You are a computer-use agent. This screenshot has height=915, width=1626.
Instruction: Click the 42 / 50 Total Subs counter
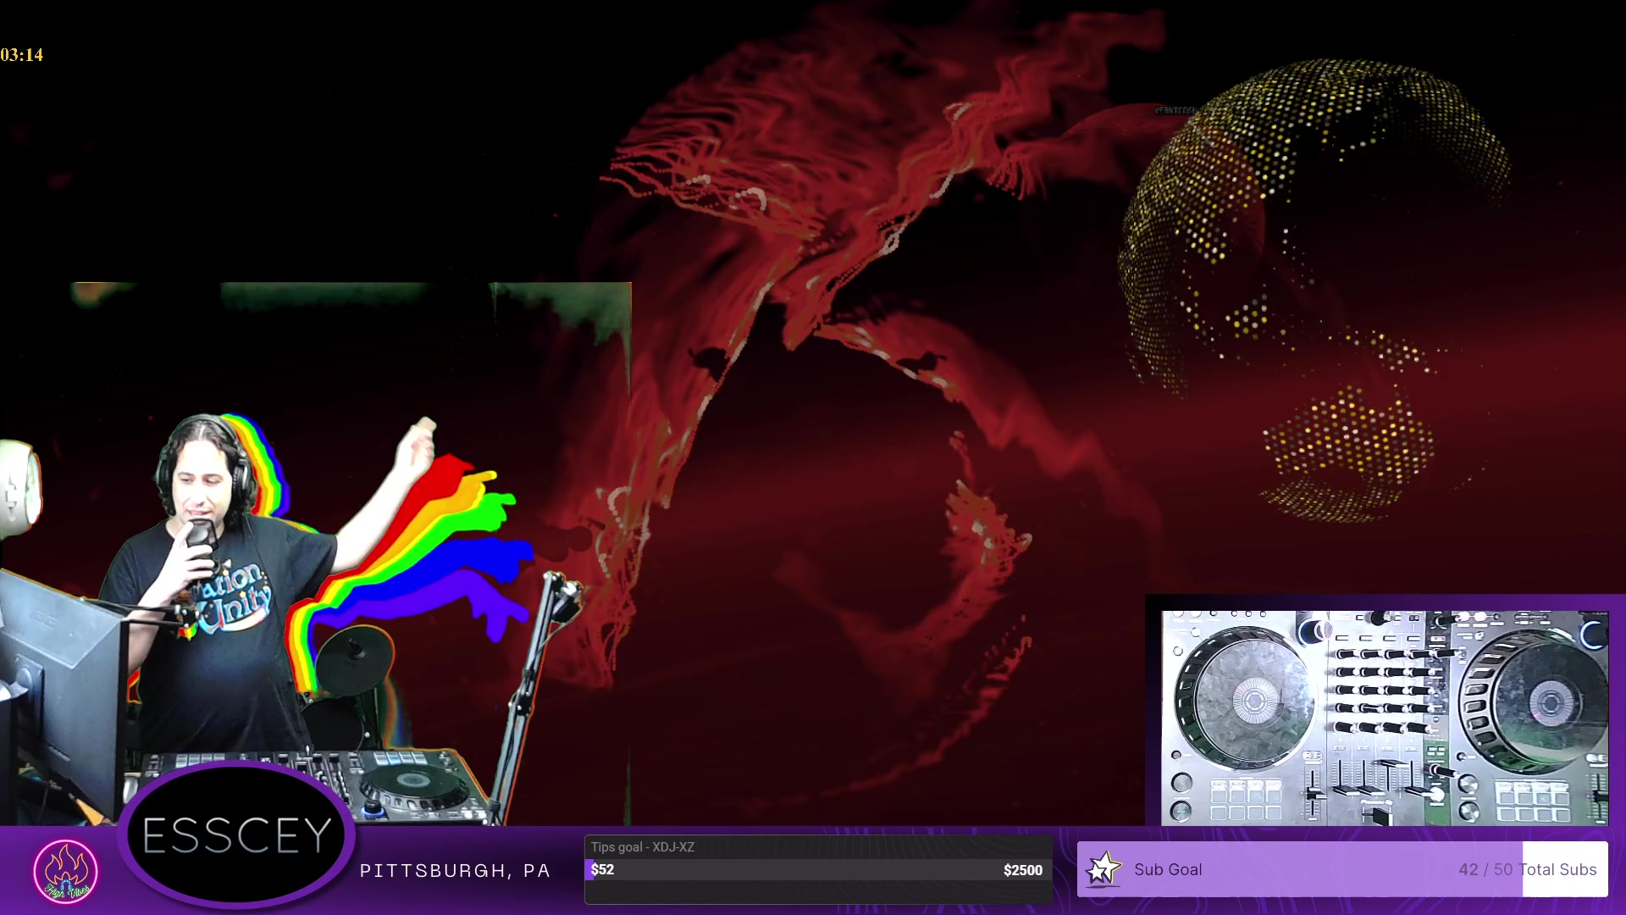click(x=1527, y=869)
